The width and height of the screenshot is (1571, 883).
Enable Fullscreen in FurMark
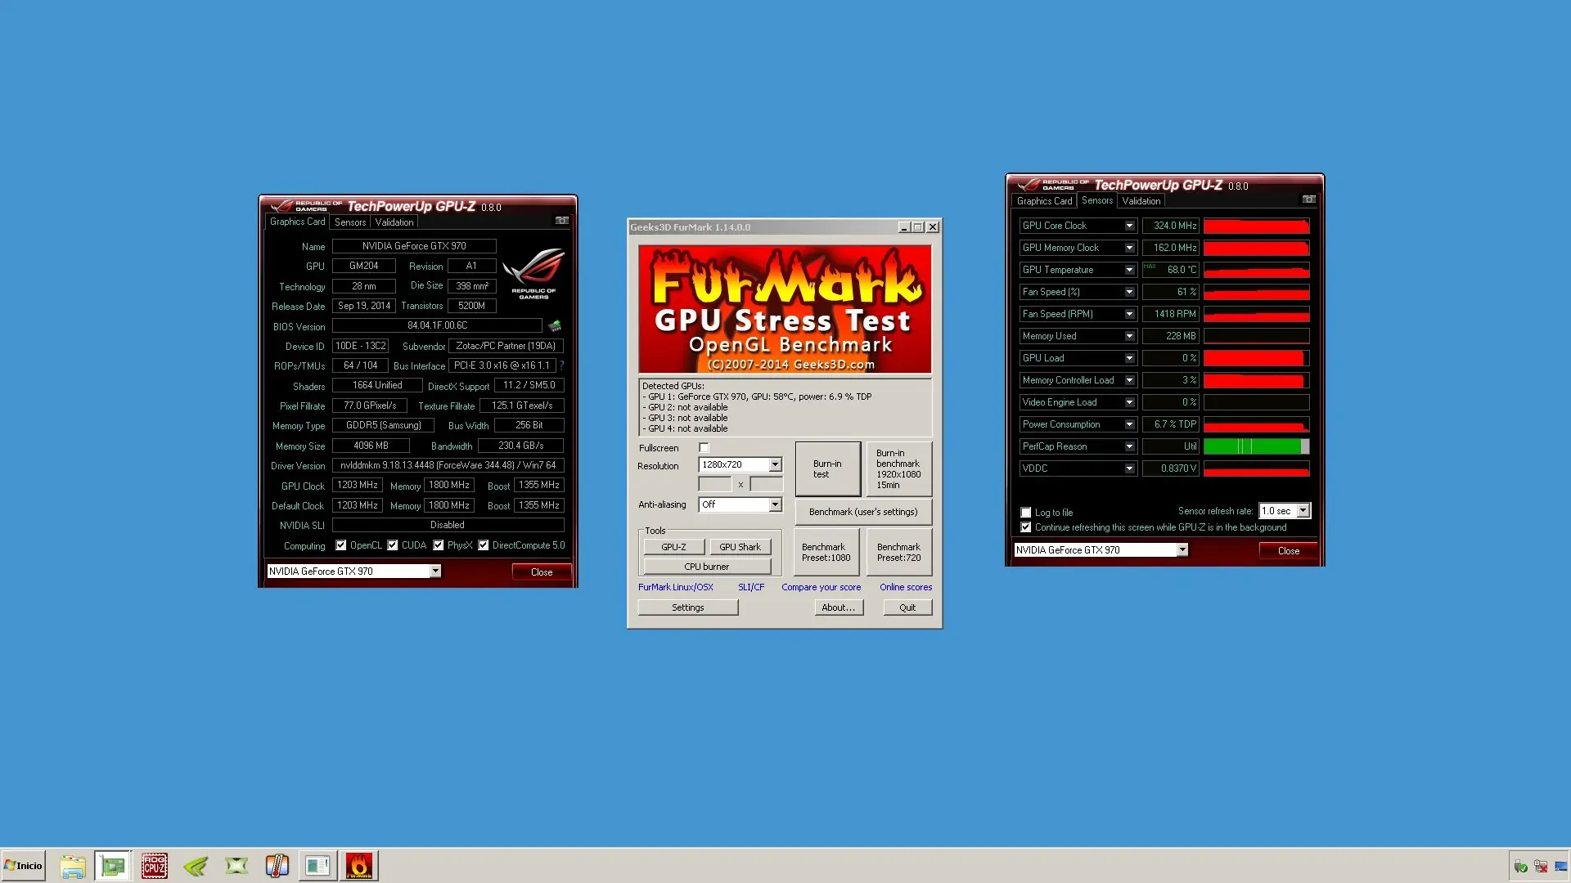coord(704,448)
